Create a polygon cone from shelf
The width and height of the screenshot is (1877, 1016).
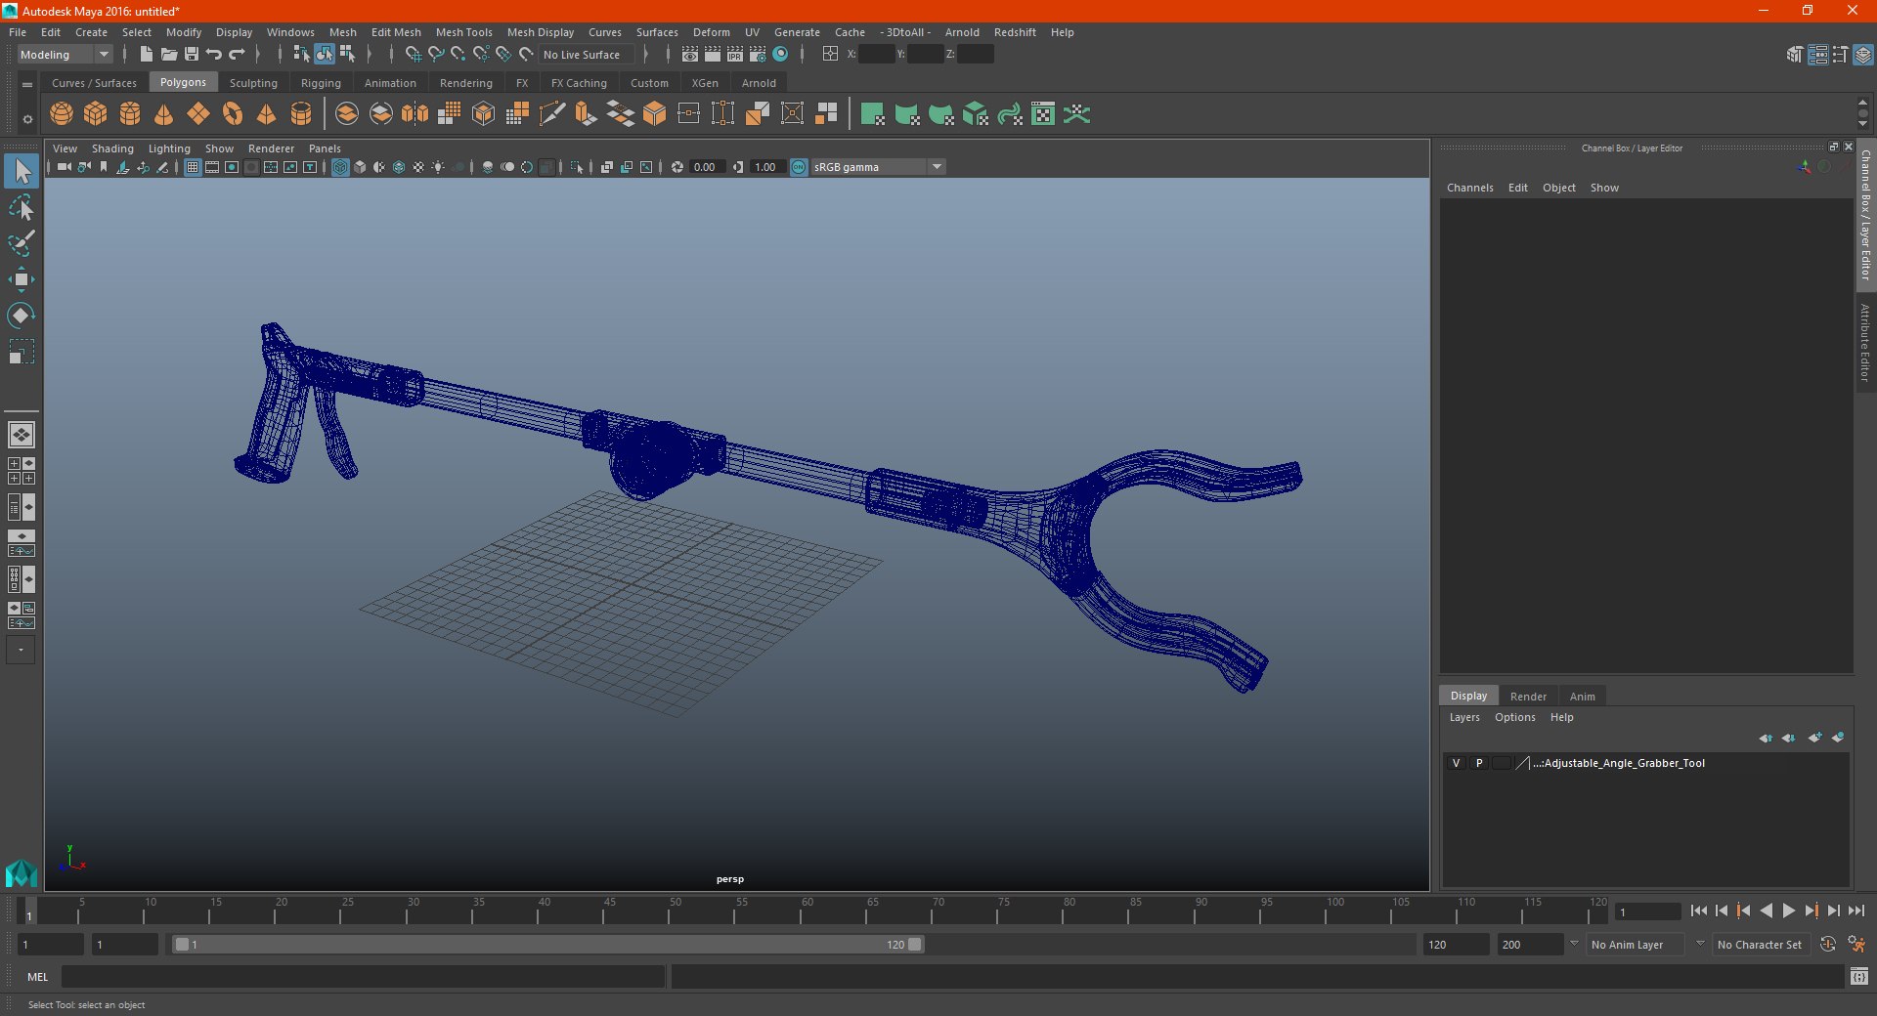pos(164,114)
